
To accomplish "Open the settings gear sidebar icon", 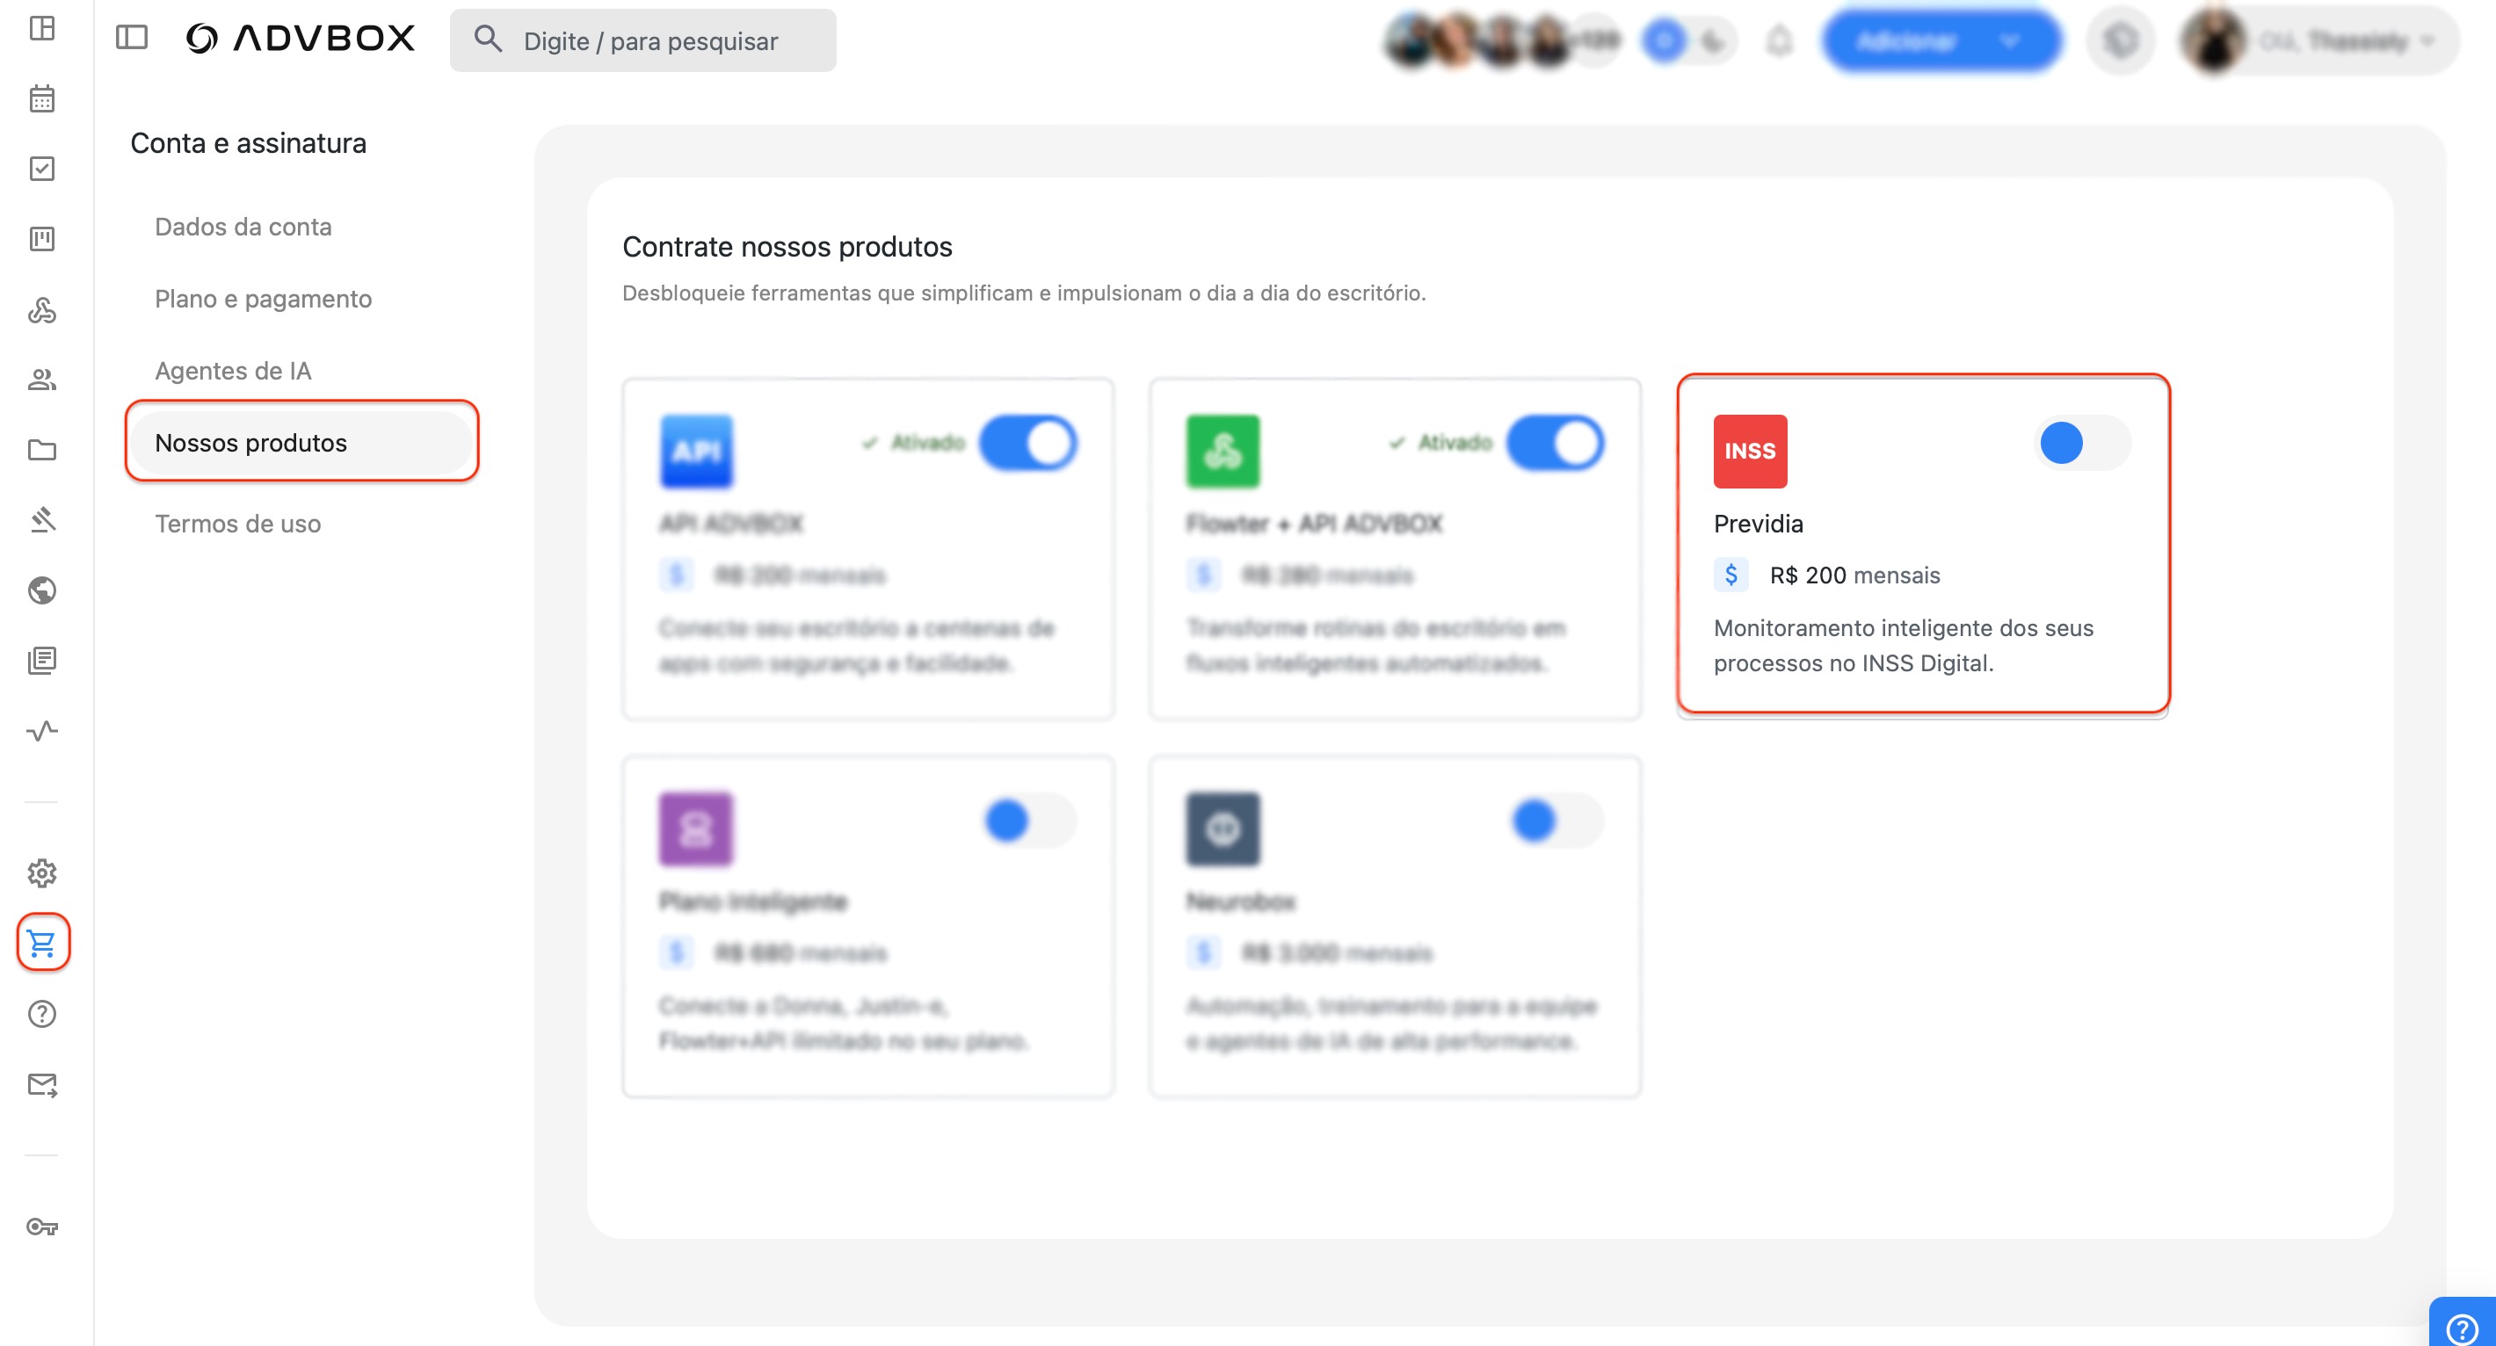I will (41, 872).
